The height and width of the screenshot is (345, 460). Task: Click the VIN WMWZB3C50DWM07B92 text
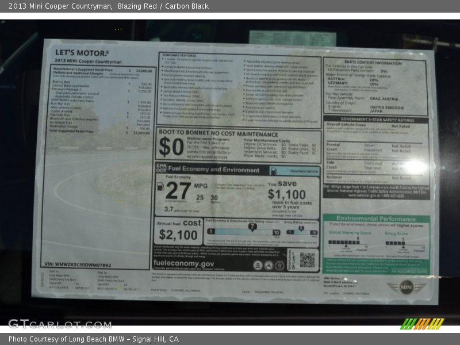[x=78, y=264]
